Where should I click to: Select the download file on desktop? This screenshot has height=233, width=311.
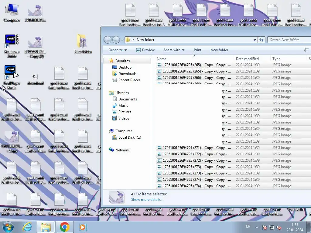(35, 79)
